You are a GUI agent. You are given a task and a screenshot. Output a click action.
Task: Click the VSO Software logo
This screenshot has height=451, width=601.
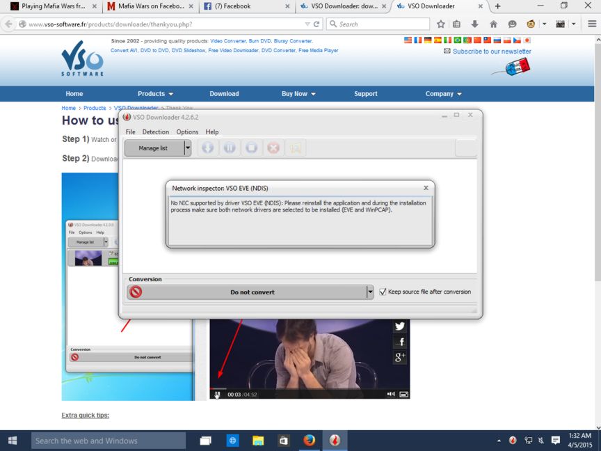click(x=82, y=58)
